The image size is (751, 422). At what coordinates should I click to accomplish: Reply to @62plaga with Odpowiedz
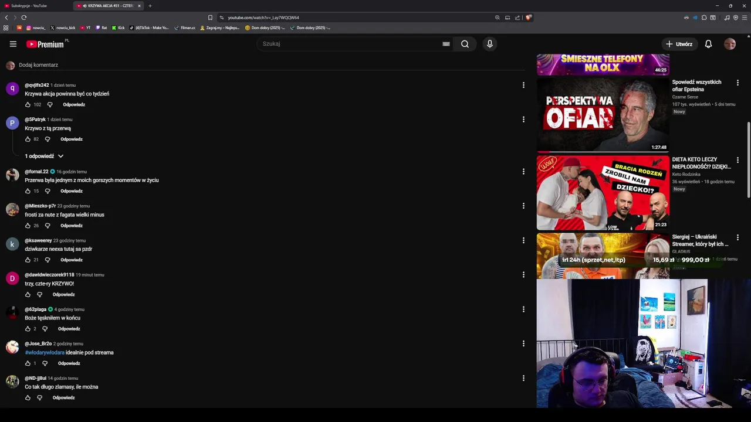(69, 329)
